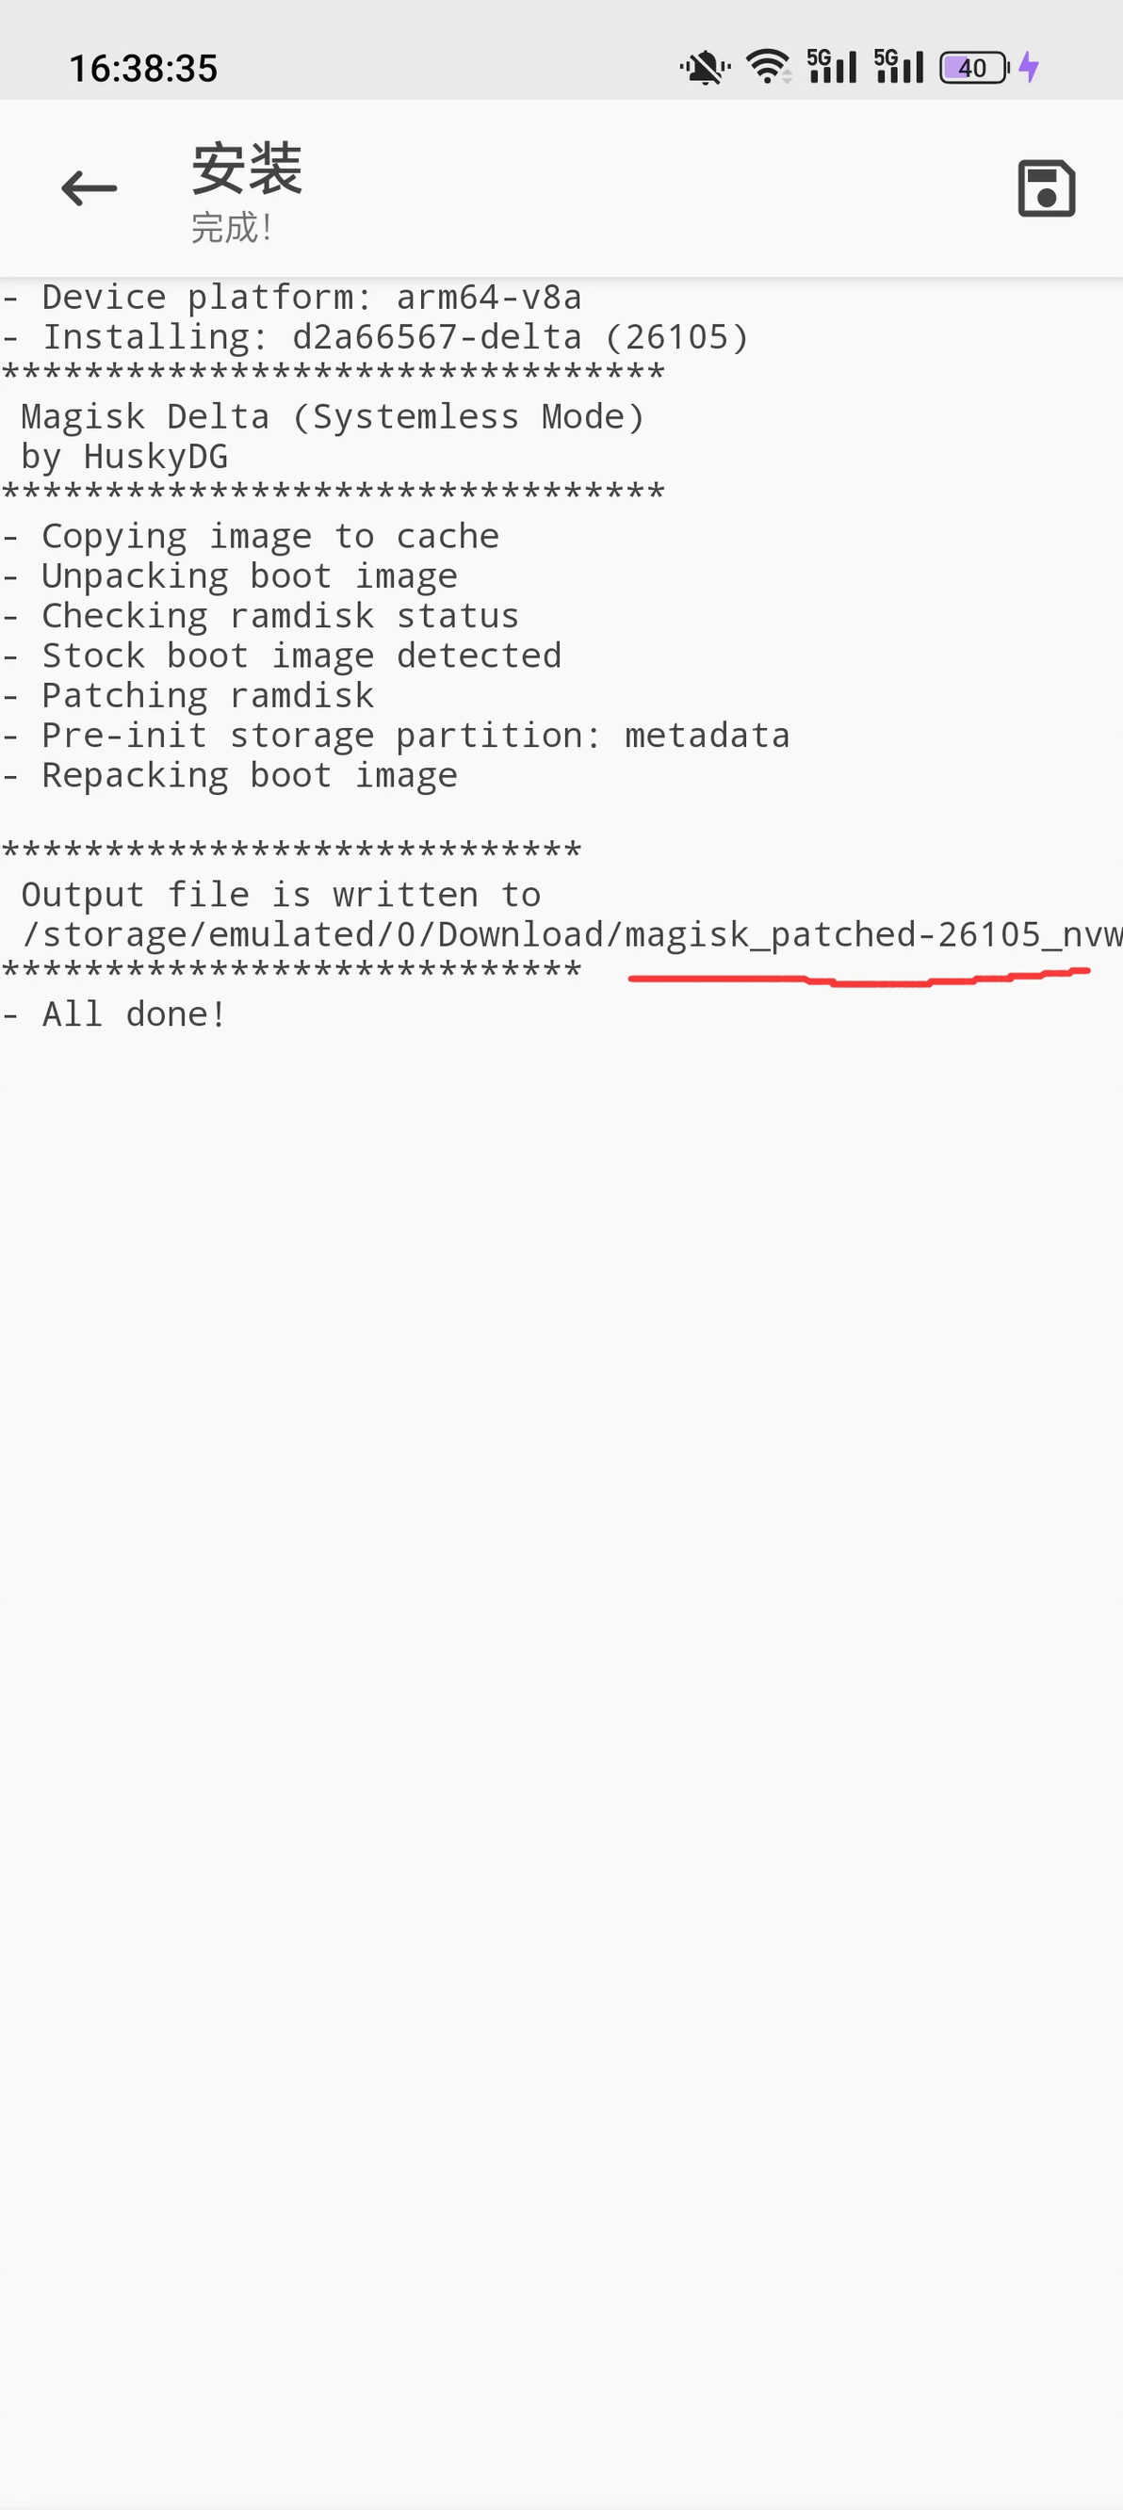Screen dimensions: 1123x2510
Task: Tap the first 5G signal indicator
Action: (832, 67)
